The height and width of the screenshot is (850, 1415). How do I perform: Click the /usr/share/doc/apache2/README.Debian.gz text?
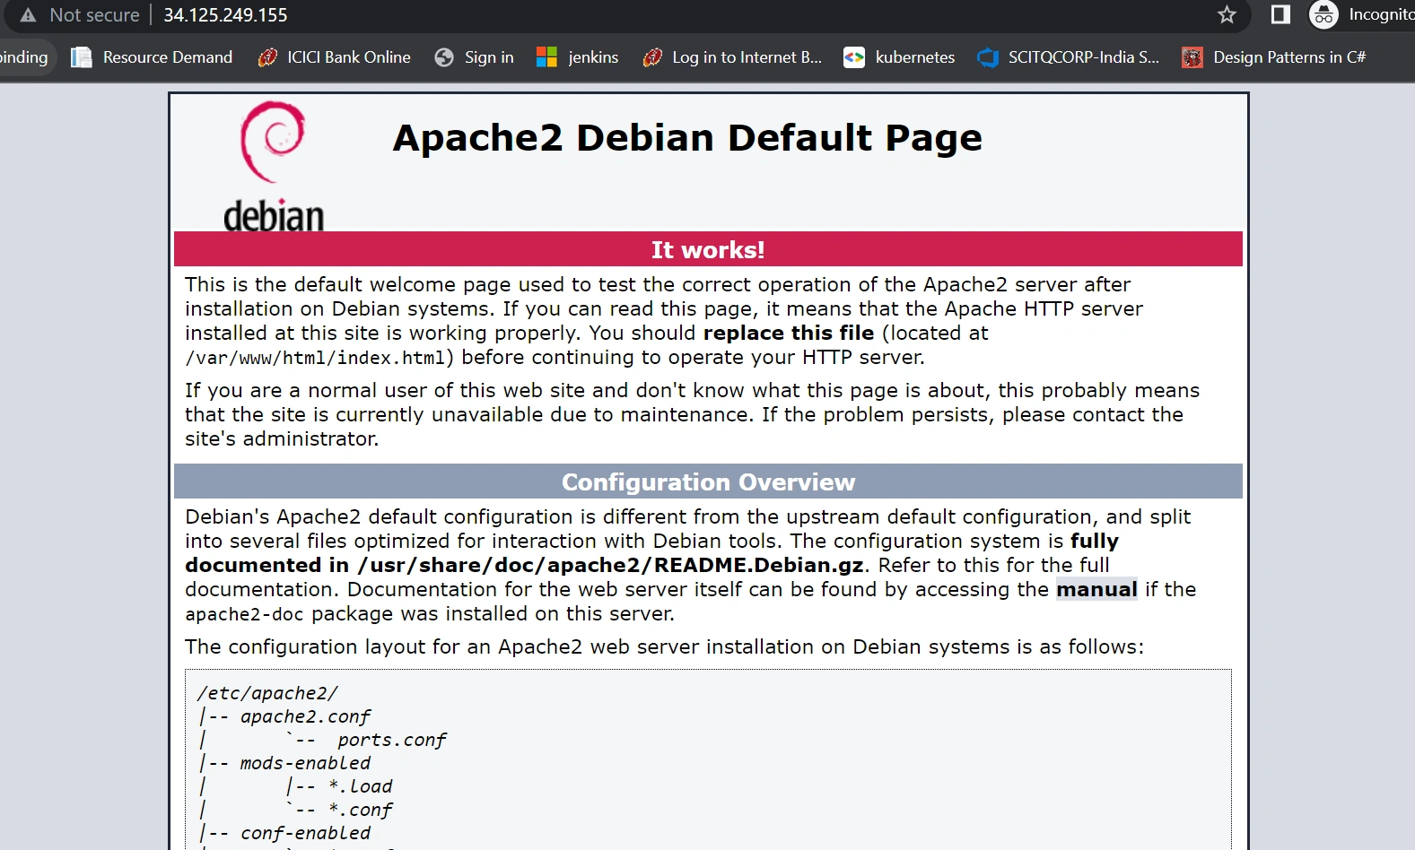click(x=610, y=565)
